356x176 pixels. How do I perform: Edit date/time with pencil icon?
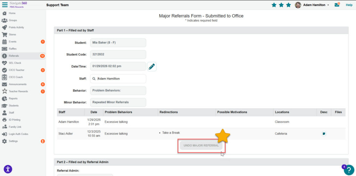pyautogui.click(x=152, y=66)
